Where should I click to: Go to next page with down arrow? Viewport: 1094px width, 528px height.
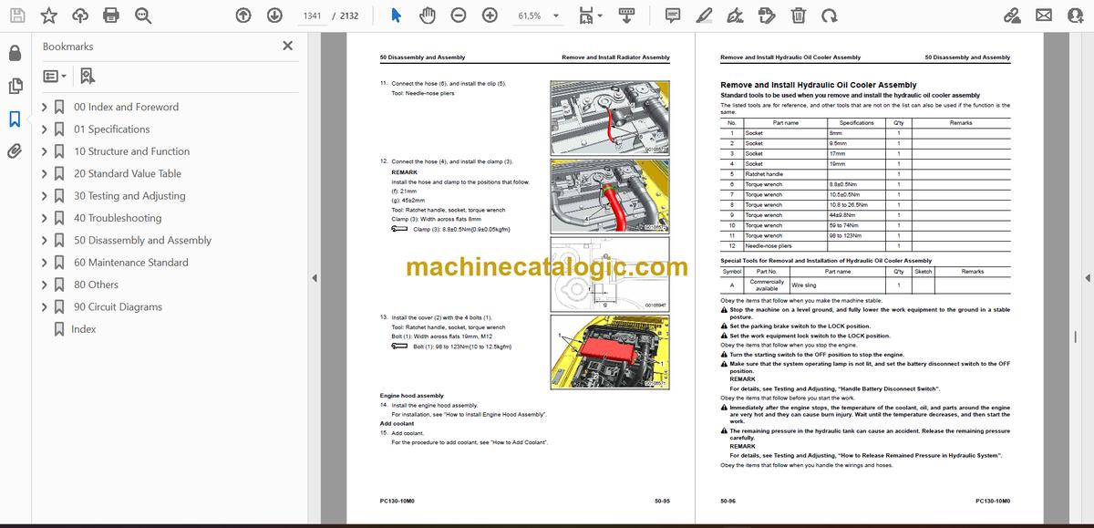[x=274, y=16]
